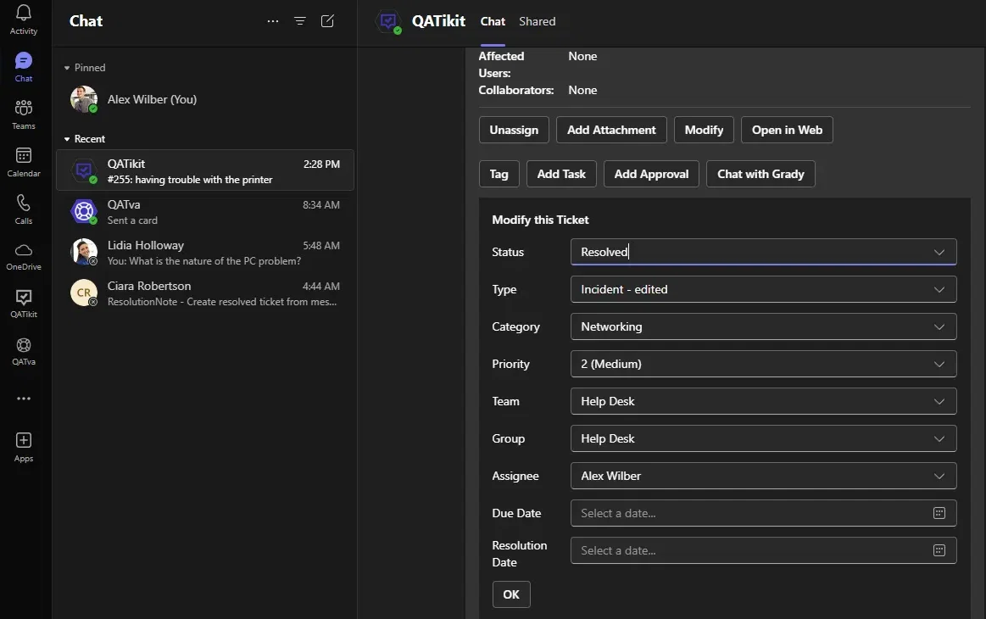Collapse the Pinned chats section

67,68
